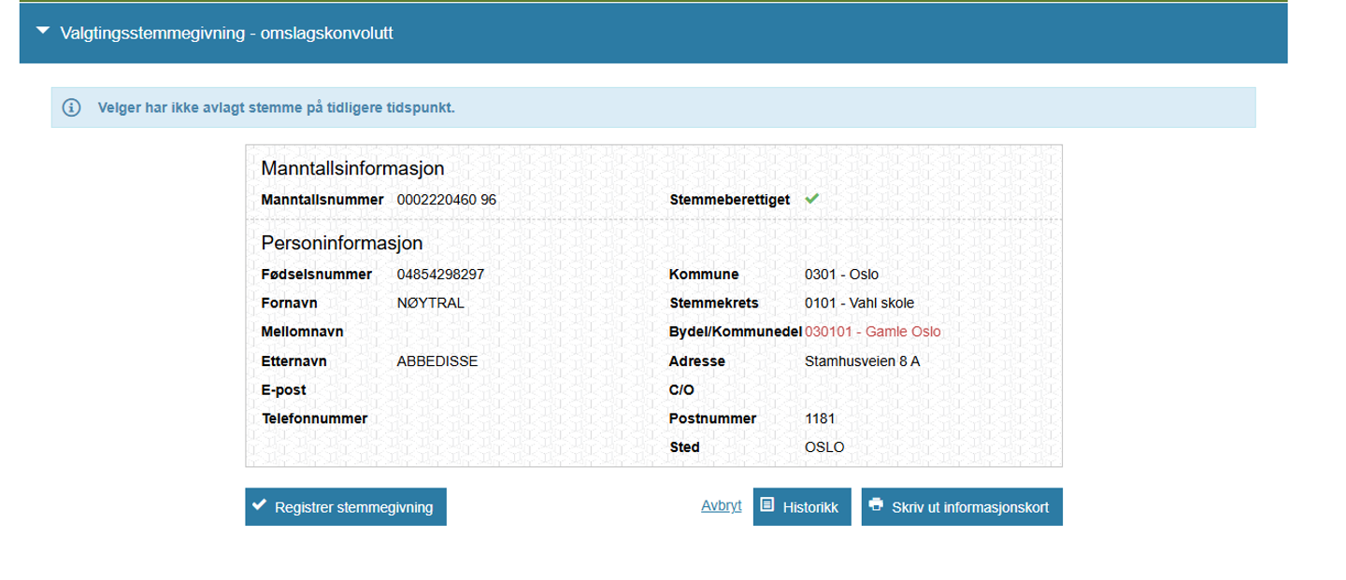Click the Avbryt link
This screenshot has height=580, width=1346.
[x=721, y=506]
